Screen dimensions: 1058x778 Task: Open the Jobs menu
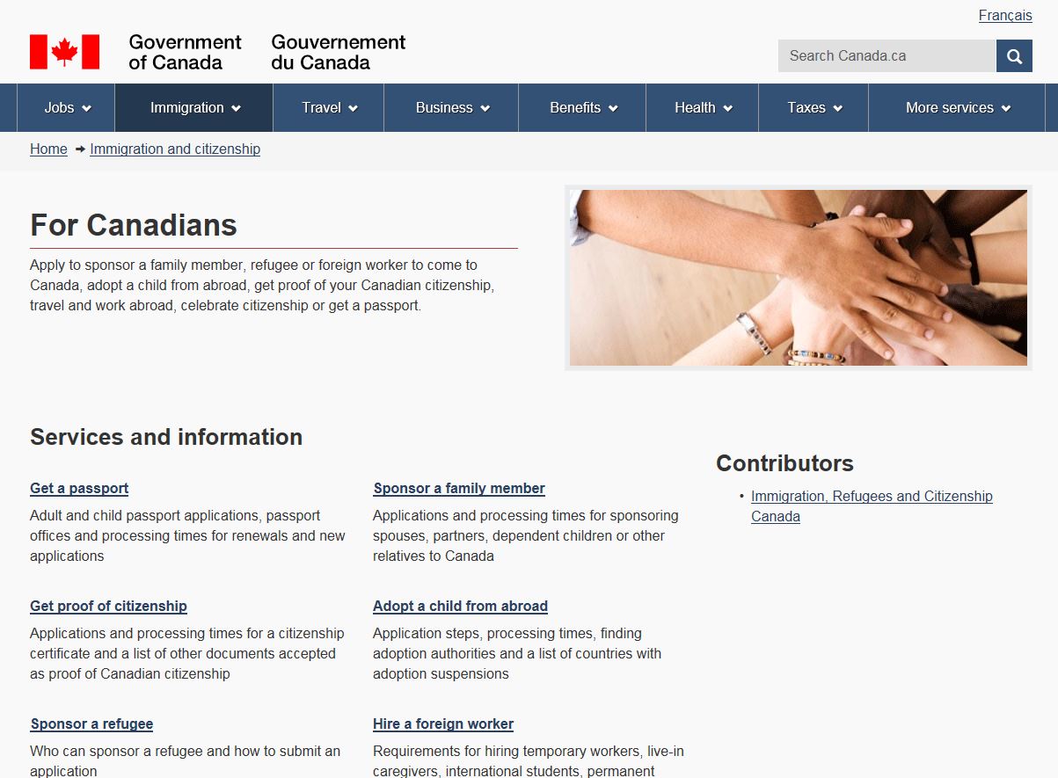(67, 107)
